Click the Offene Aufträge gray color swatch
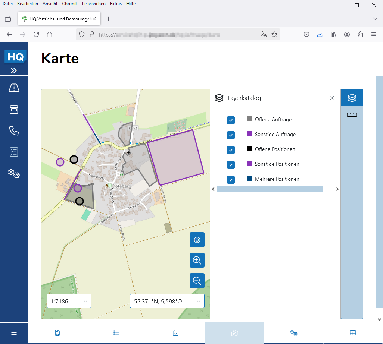The height and width of the screenshot is (344, 383). (x=249, y=119)
